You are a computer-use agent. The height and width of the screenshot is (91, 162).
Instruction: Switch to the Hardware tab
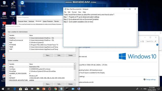tap(31, 21)
